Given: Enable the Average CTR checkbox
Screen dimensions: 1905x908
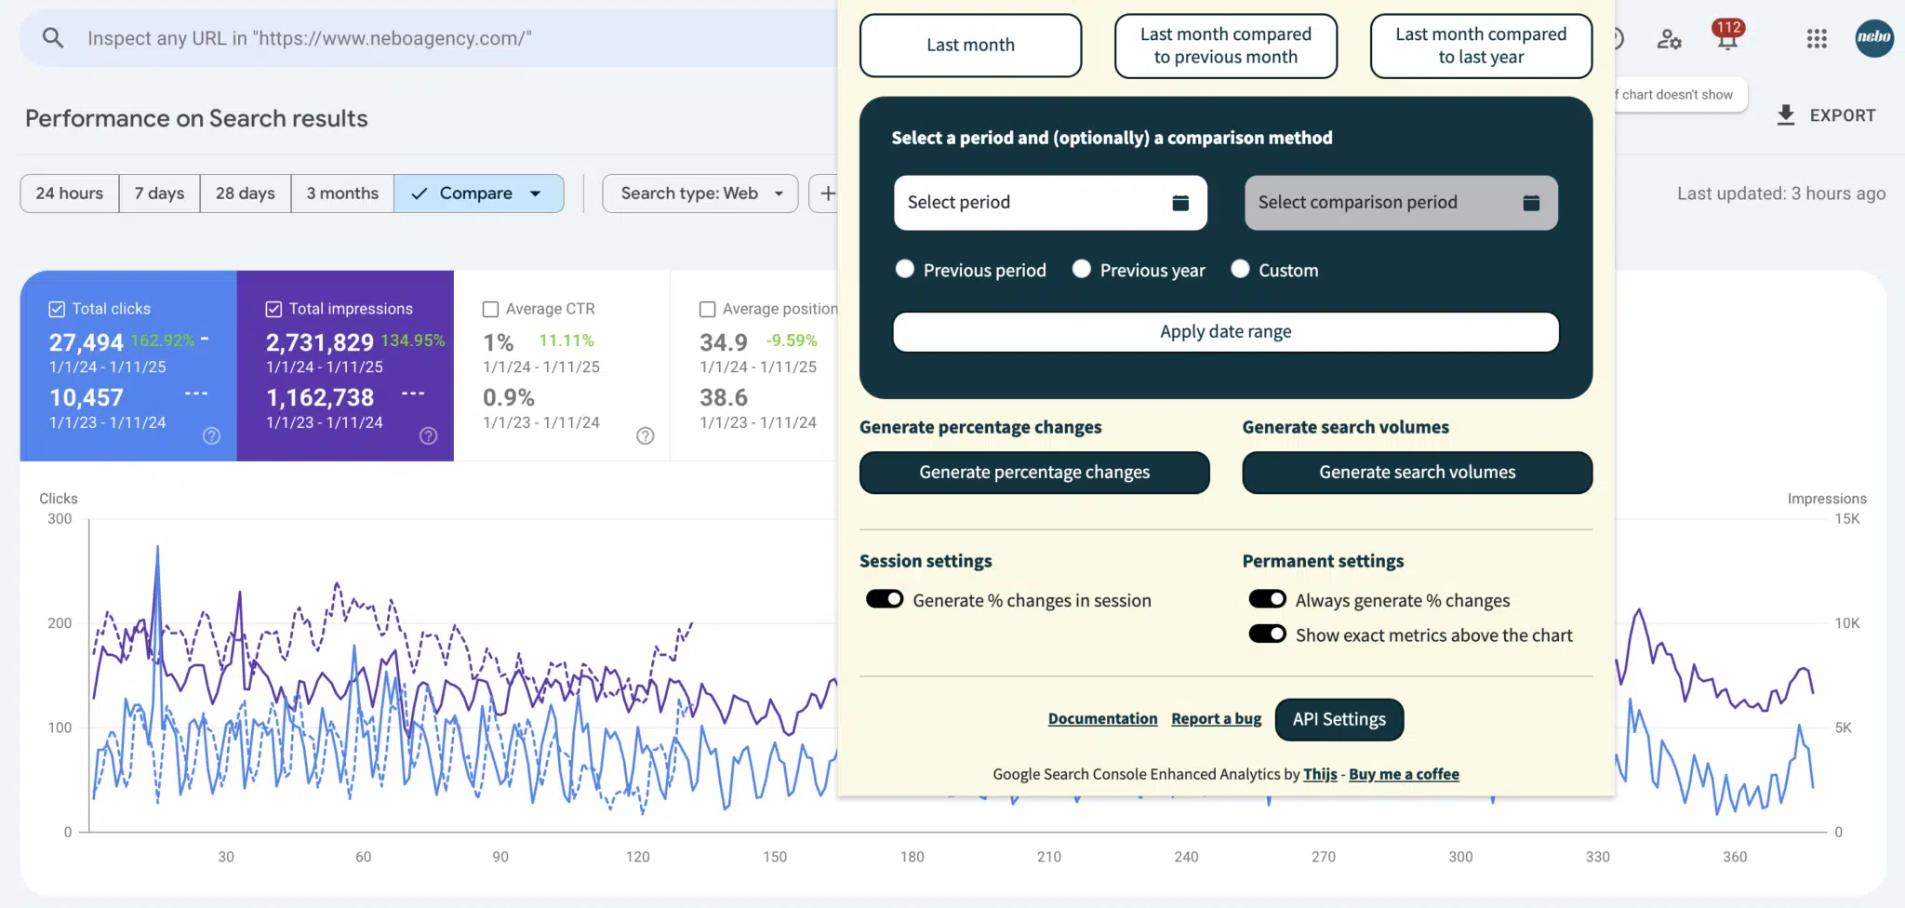Looking at the screenshot, I should coord(490,309).
